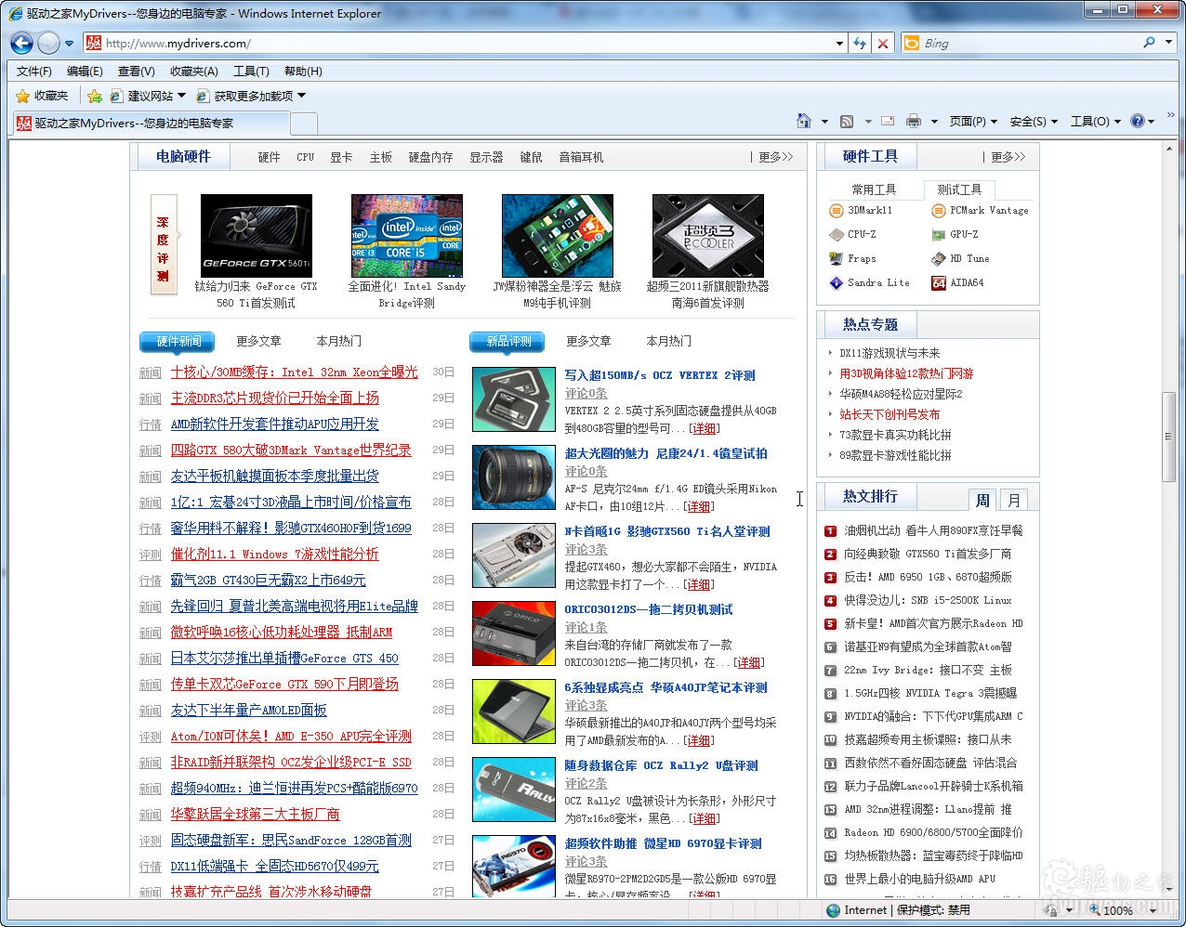This screenshot has width=1186, height=927.
Task: Click the Read Mail envelope icon
Action: click(x=888, y=122)
